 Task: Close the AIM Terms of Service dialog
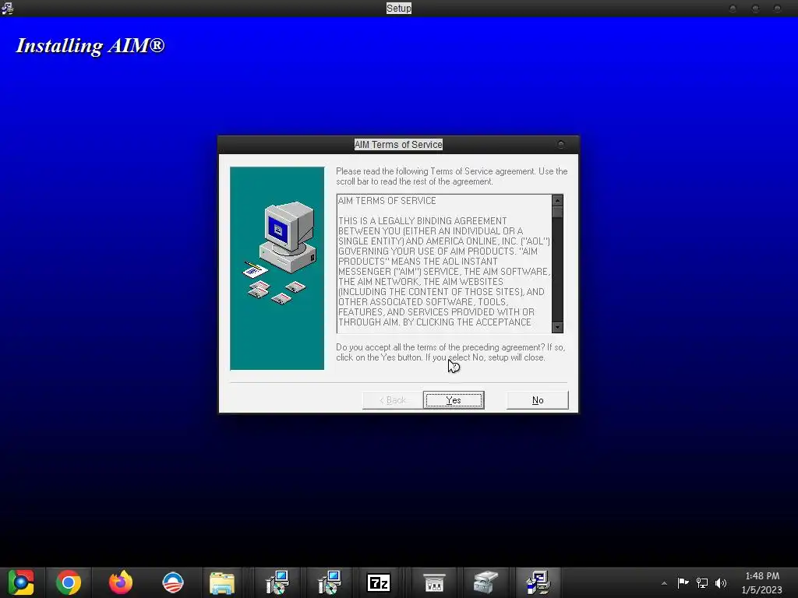point(561,145)
